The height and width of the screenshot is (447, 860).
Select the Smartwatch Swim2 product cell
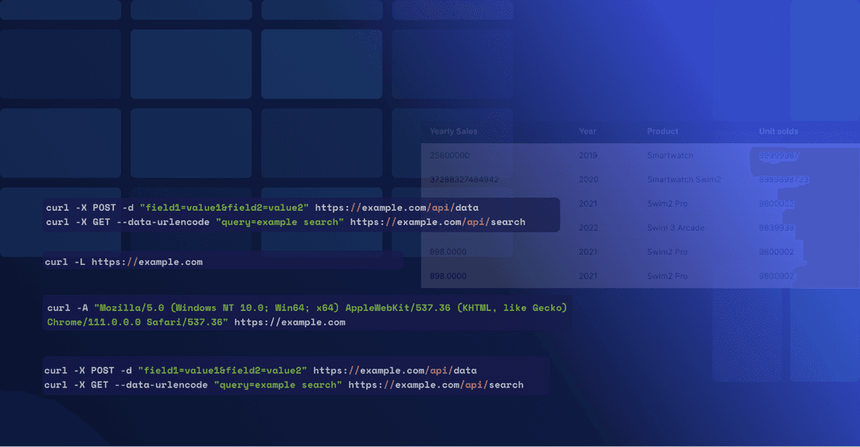[683, 180]
